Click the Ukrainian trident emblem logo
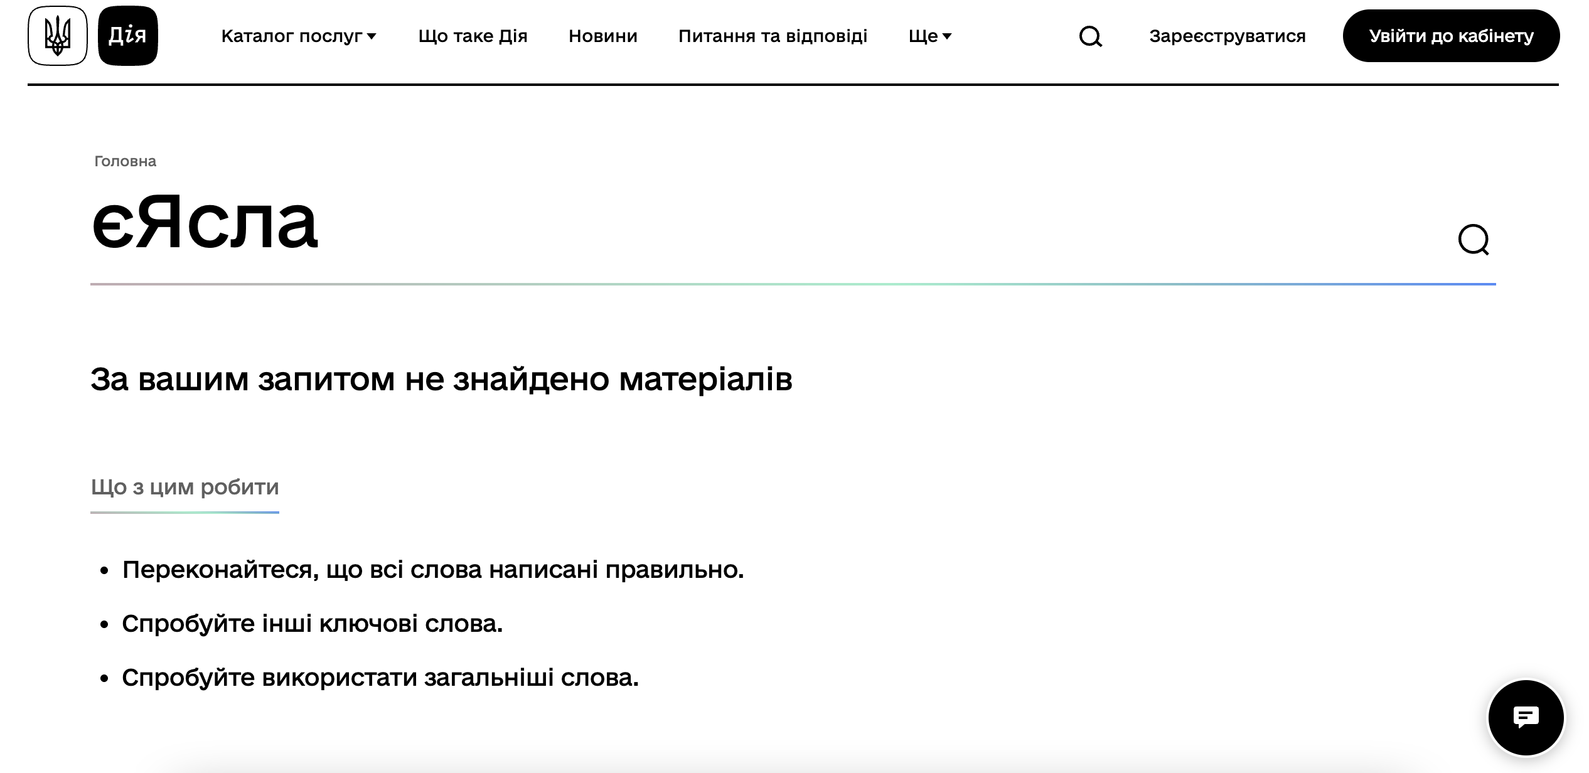Image resolution: width=1589 pixels, height=773 pixels. tap(58, 36)
